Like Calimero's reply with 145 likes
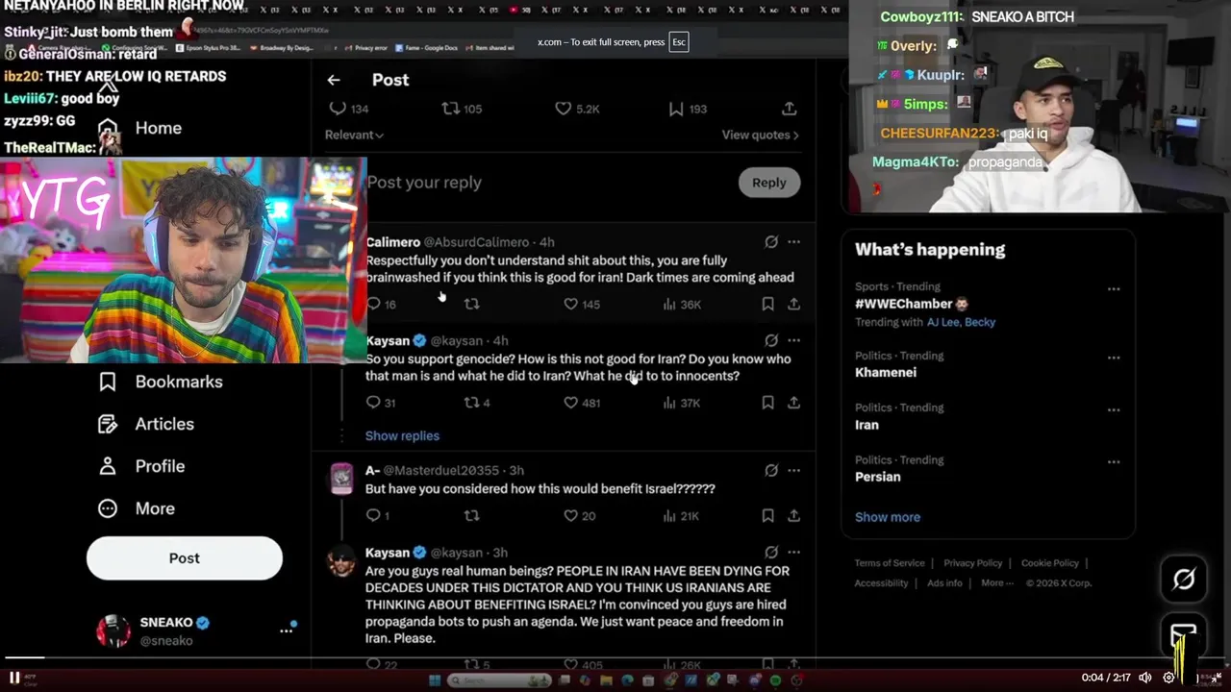 point(581,304)
